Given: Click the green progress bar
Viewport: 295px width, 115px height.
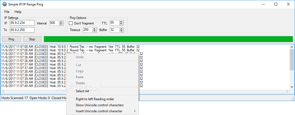Looking at the screenshot, I should pyautogui.click(x=168, y=39).
